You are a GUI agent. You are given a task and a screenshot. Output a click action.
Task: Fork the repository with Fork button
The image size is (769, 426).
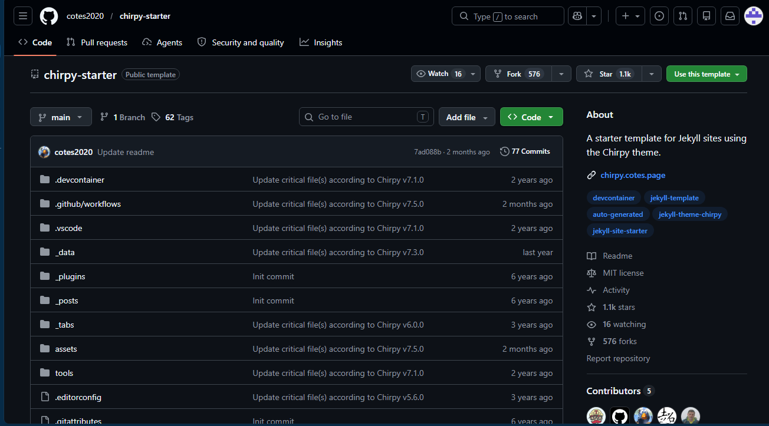(x=518, y=74)
